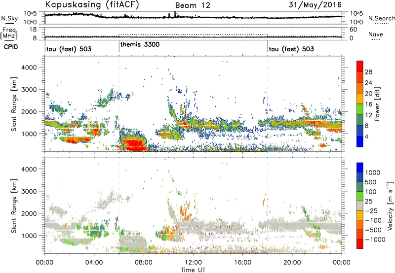This screenshot has height=273, width=395.
Task: Click the 4 tick on Power colorbar
Action: click(x=366, y=136)
